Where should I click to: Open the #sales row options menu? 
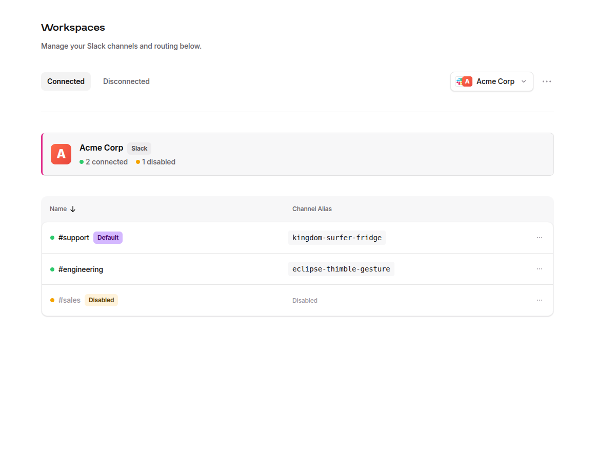[539, 300]
